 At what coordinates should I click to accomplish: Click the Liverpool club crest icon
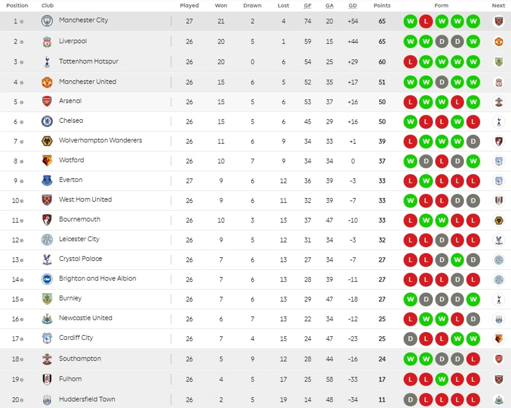click(x=47, y=41)
